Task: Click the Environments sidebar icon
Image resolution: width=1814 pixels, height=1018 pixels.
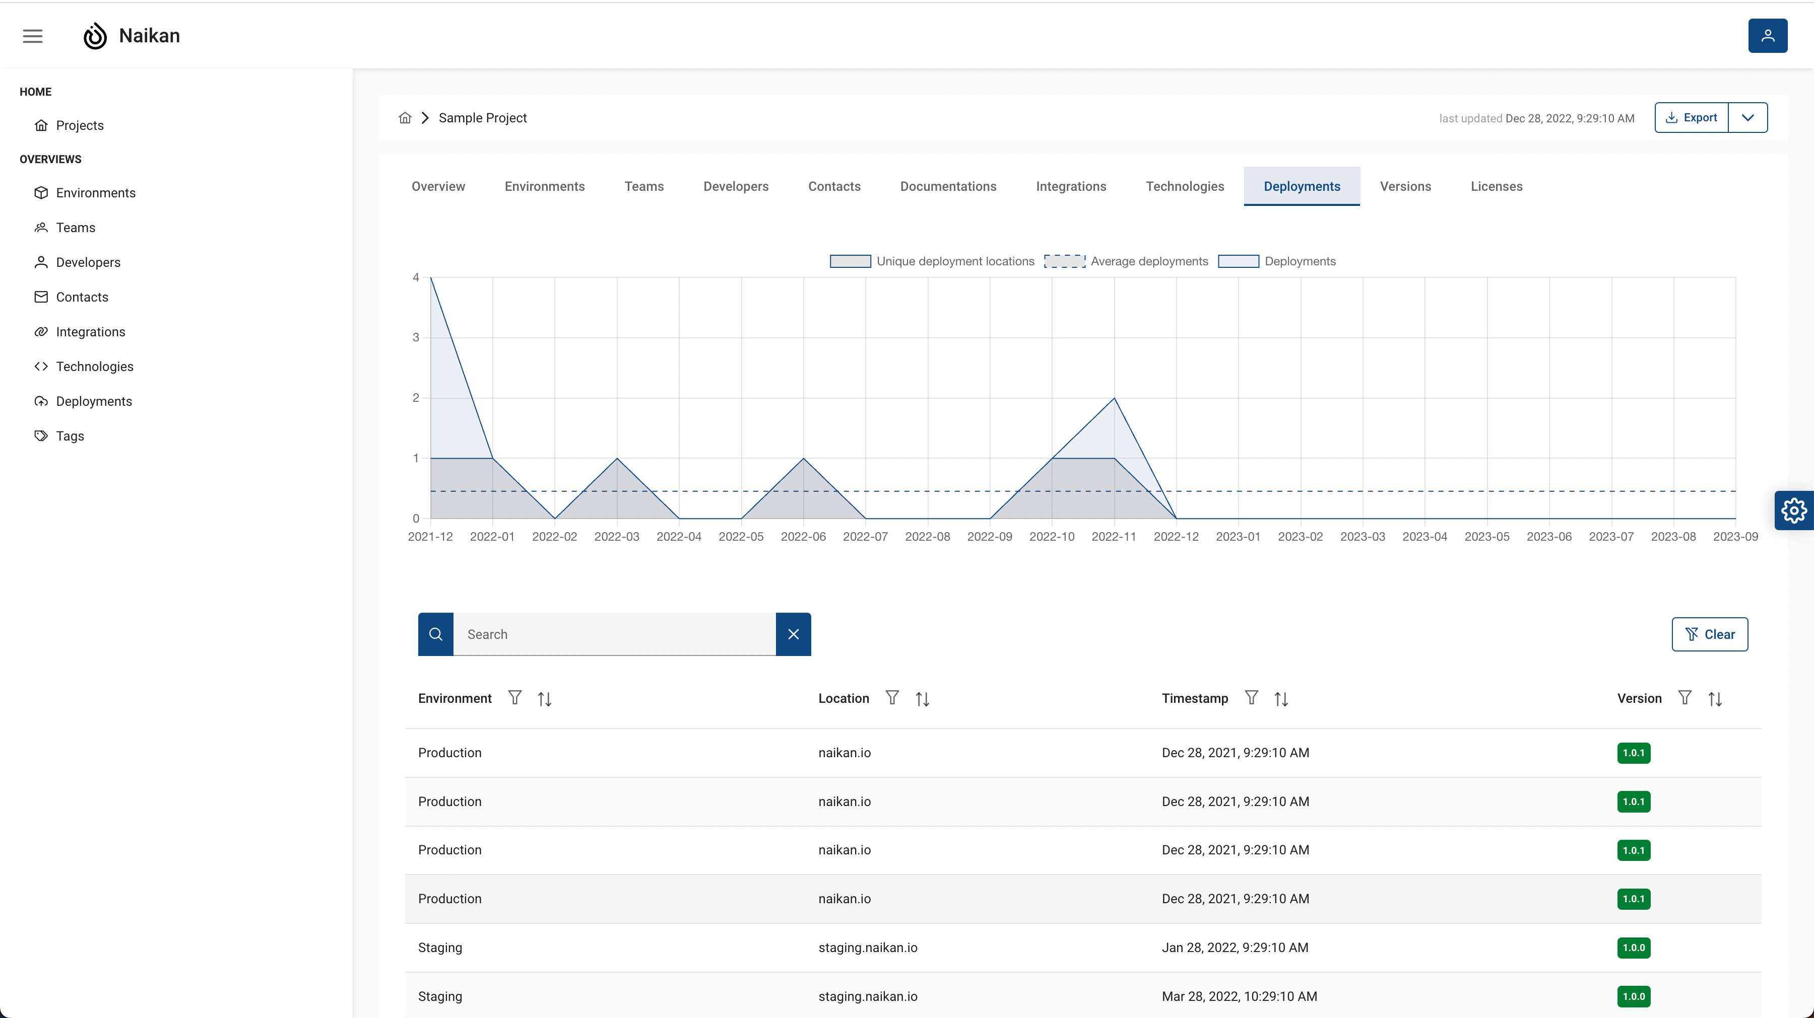Action: tap(41, 193)
